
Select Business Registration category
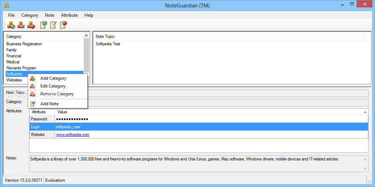pos(24,44)
